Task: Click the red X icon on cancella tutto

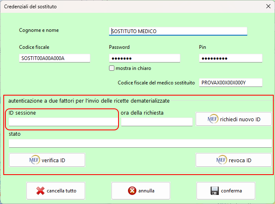Action: [40, 191]
